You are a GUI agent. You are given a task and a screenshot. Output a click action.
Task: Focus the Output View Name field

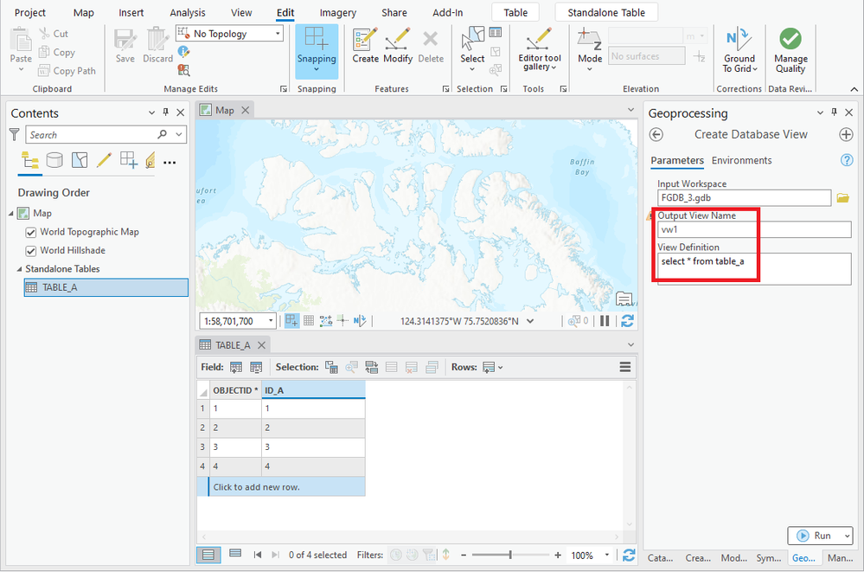[x=754, y=229]
